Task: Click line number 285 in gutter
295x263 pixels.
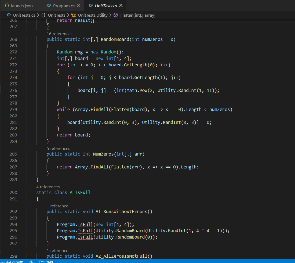Action: (x=13, y=154)
